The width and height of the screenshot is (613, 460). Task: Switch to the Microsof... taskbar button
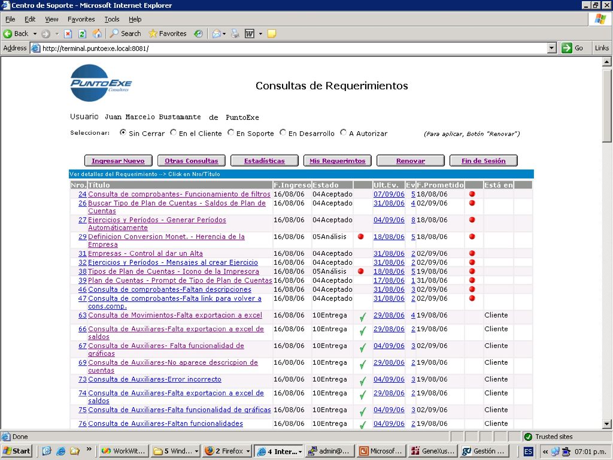coord(381,451)
